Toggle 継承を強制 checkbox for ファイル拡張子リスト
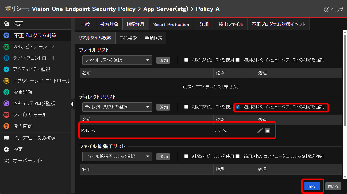This screenshot has height=194, width=347. tap(237, 156)
